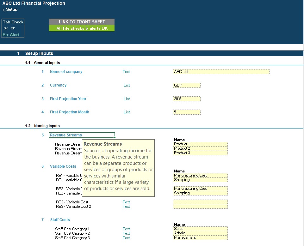
Task: Click the Product 1 name cell
Action: tap(200, 144)
